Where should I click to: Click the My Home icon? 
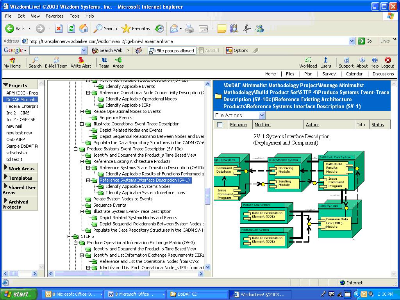pos(12,62)
